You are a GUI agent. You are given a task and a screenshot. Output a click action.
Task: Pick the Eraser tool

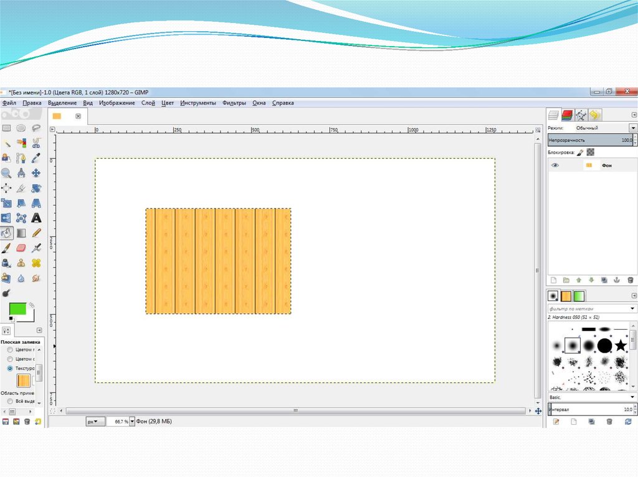tap(21, 248)
